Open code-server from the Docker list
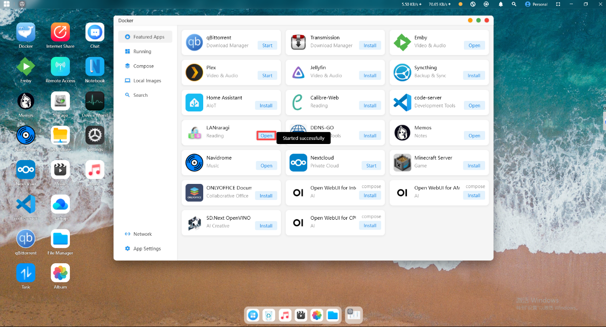The image size is (606, 327). [475, 105]
